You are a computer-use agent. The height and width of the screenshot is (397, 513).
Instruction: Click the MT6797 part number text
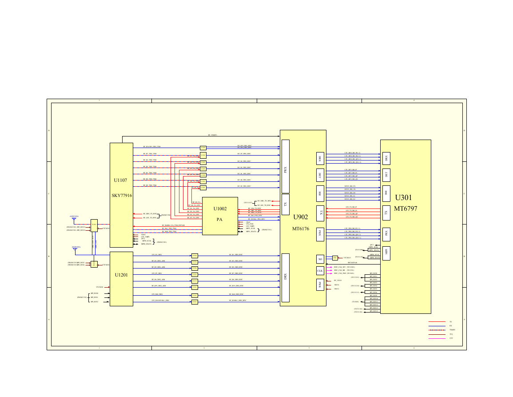pyautogui.click(x=406, y=209)
